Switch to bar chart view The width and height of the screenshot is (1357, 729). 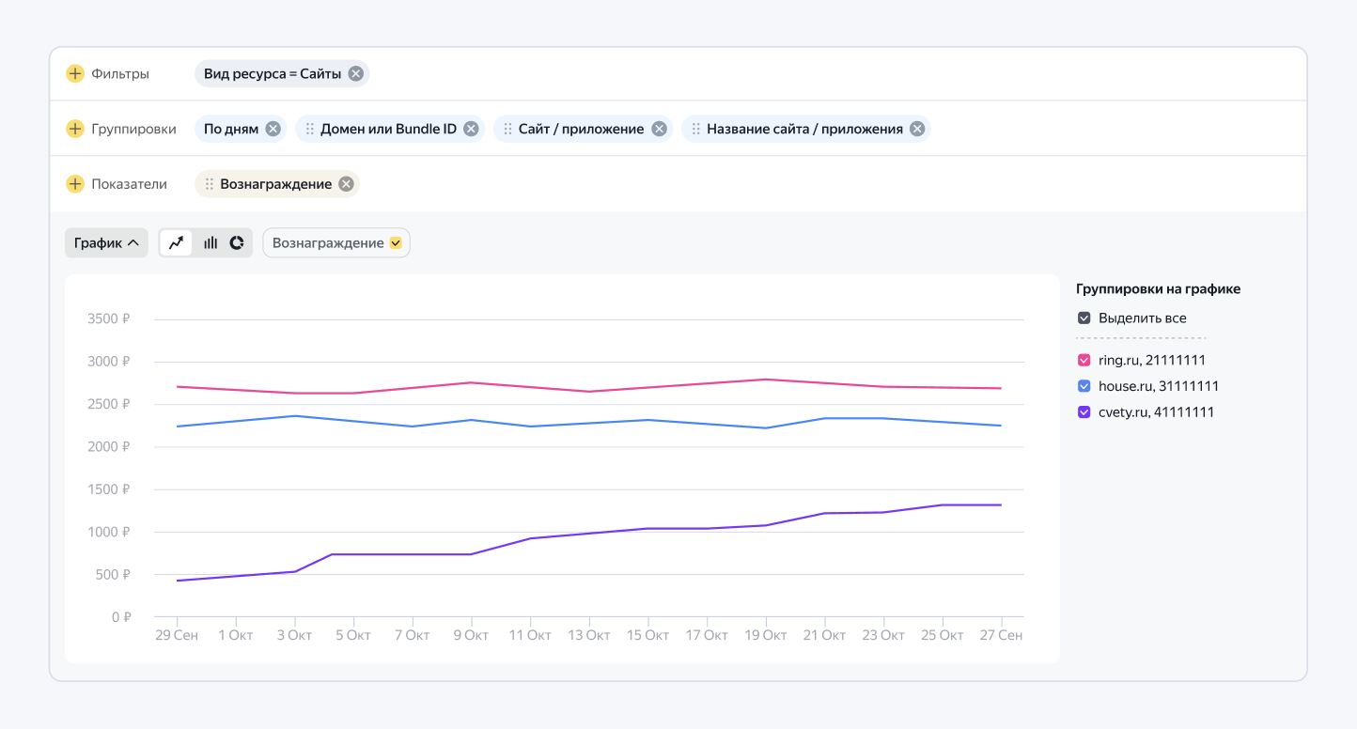coord(211,242)
